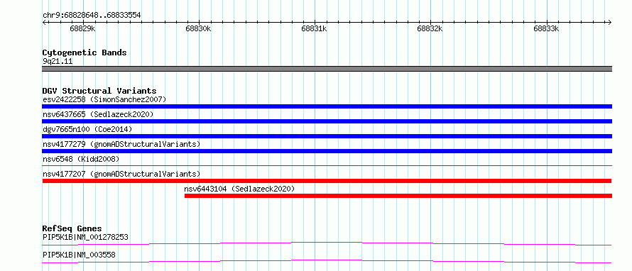
Task: Click the dgv7665n100 (Coe2014) blue bar
Action: point(327,136)
